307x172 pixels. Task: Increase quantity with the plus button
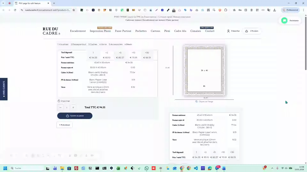[73, 107]
